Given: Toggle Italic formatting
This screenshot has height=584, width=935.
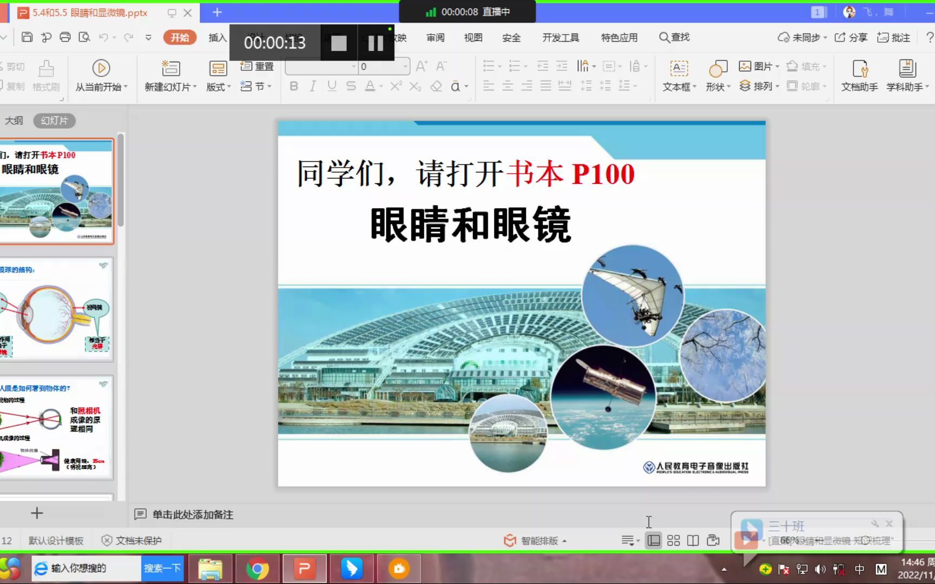Looking at the screenshot, I should click(313, 86).
